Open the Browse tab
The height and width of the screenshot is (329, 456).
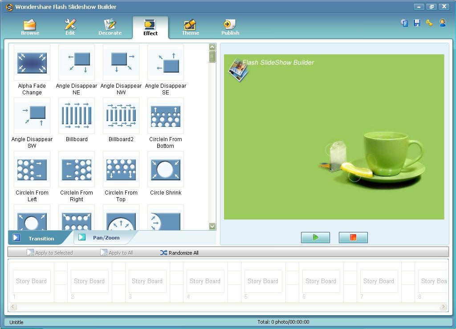tap(30, 27)
